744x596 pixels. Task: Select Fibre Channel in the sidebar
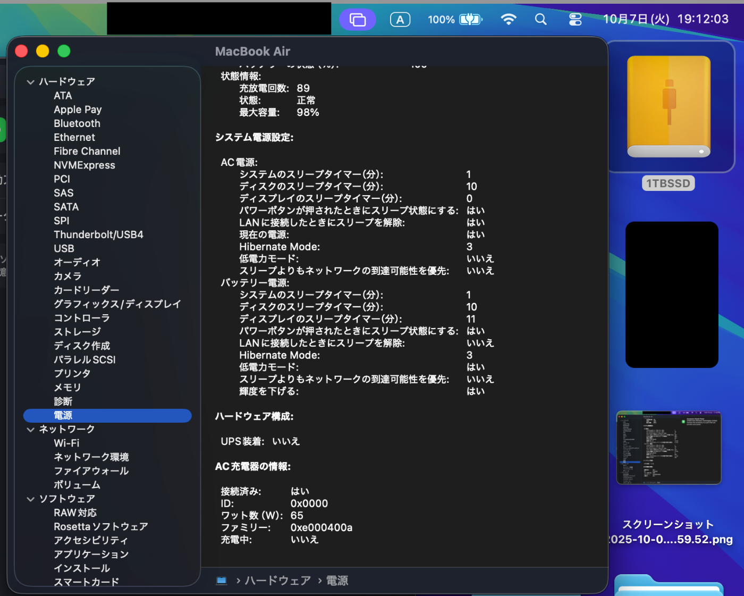click(87, 151)
